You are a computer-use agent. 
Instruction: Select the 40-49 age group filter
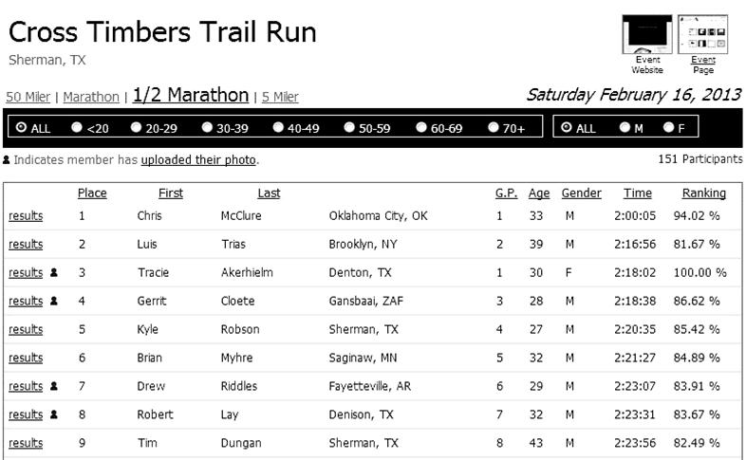tap(278, 128)
